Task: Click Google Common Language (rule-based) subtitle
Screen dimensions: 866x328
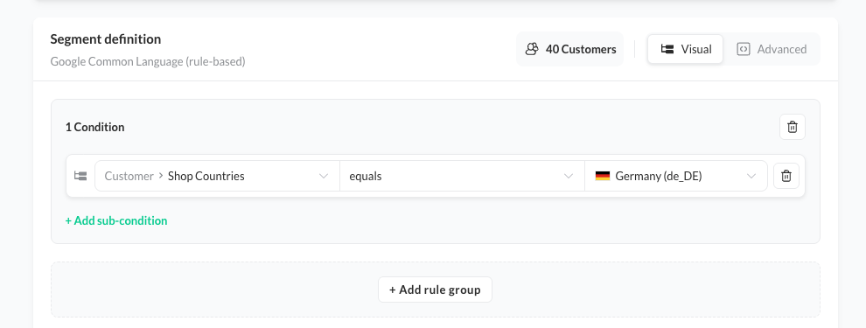Action: click(x=148, y=61)
